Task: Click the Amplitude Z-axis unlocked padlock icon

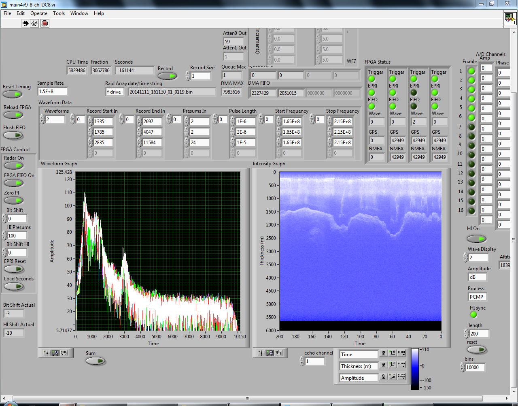Action: pyautogui.click(x=383, y=377)
